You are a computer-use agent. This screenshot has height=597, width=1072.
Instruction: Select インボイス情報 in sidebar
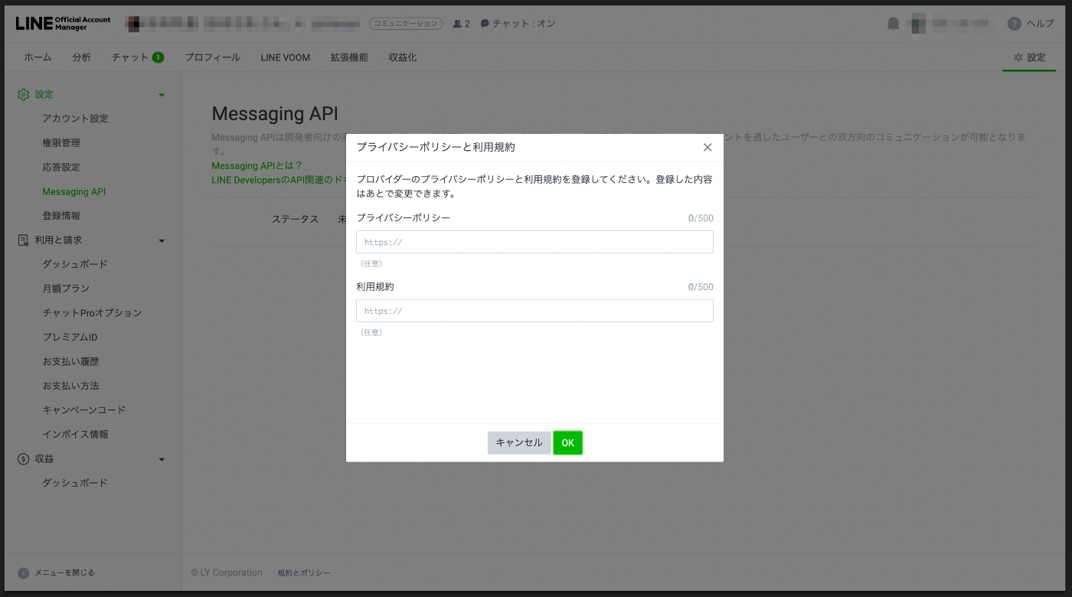pyautogui.click(x=76, y=435)
